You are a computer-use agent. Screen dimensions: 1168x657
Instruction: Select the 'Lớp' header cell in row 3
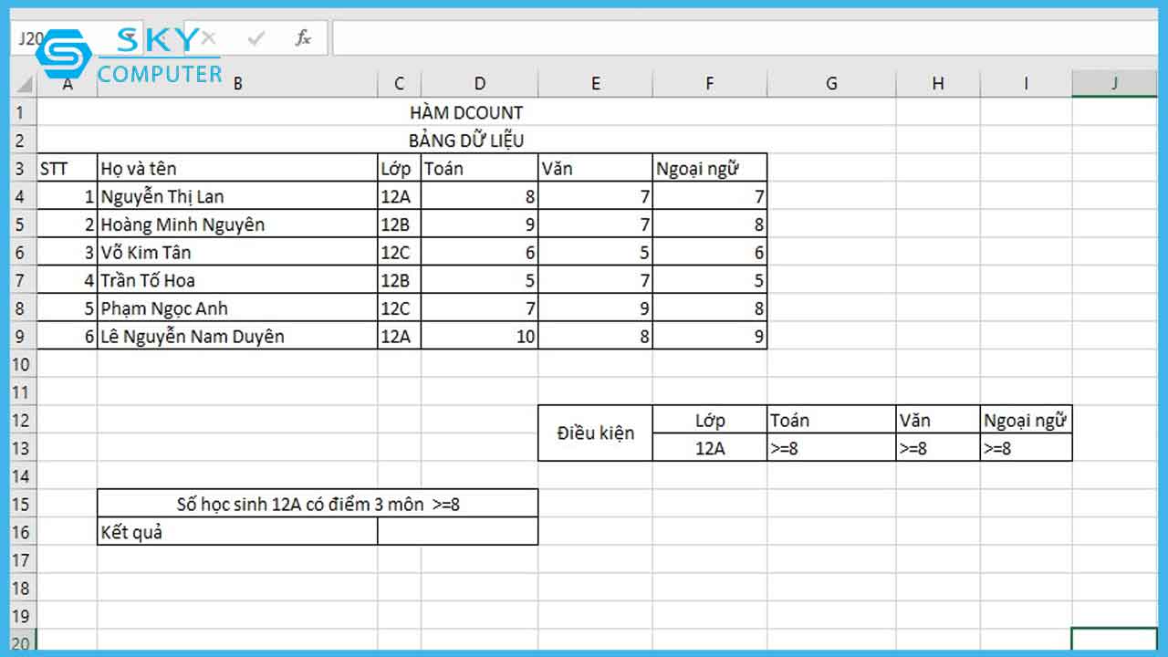point(400,168)
